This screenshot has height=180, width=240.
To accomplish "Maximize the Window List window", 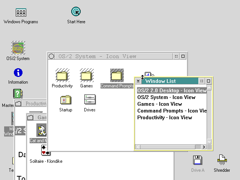I will 208,81.
